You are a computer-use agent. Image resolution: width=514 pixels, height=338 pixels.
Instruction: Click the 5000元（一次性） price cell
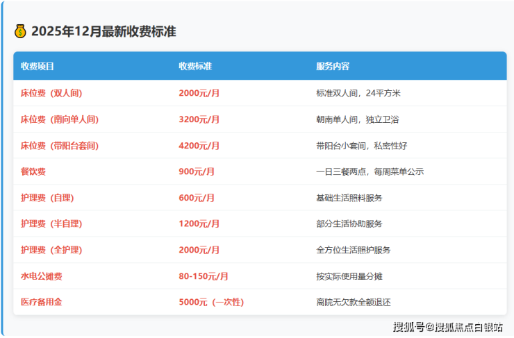(x=211, y=303)
